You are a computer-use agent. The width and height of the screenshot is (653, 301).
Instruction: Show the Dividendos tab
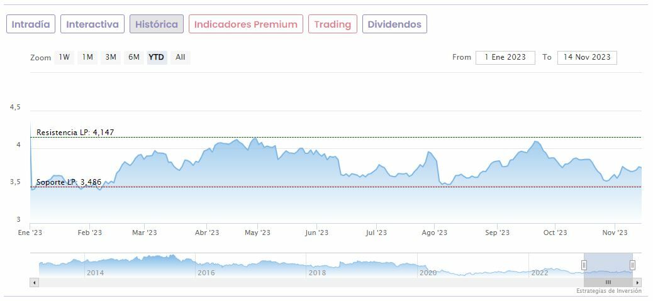tap(394, 25)
